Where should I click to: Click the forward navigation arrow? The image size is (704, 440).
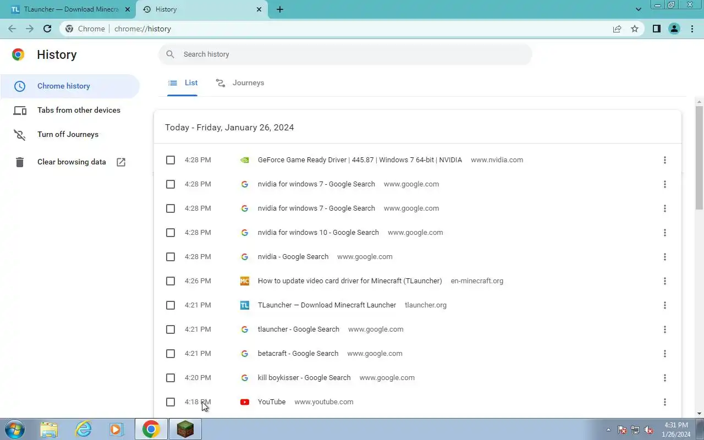(x=30, y=29)
